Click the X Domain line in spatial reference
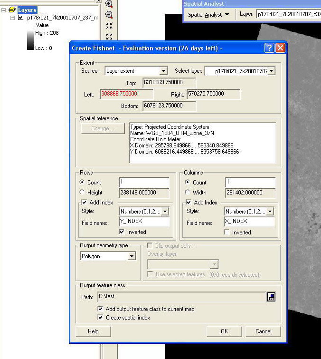Image resolution: width=321 pixels, height=359 pixels. click(x=182, y=146)
